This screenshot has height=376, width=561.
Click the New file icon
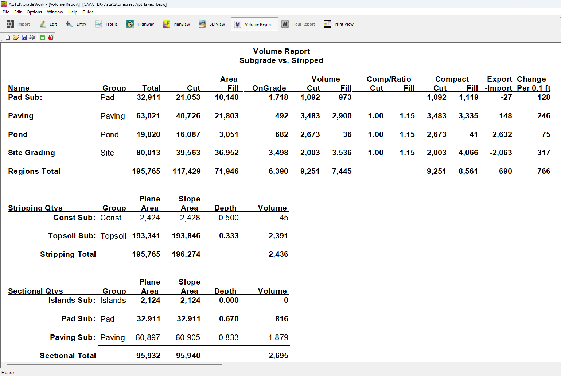coord(8,37)
